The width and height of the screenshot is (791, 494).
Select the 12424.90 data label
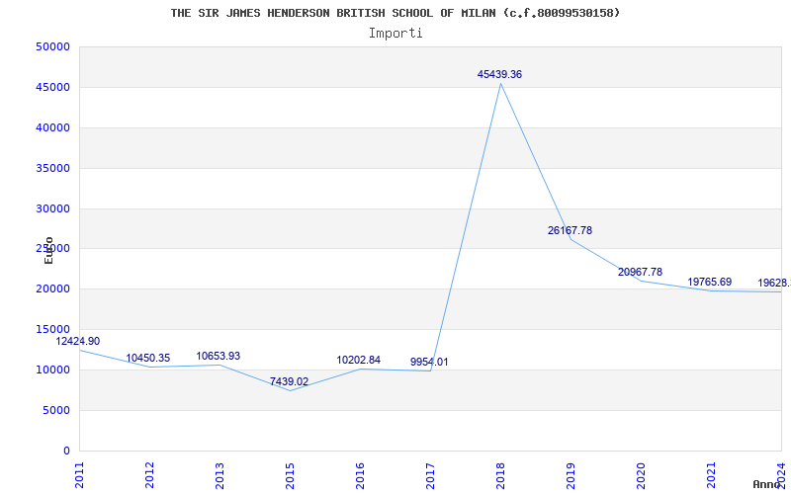tap(78, 341)
